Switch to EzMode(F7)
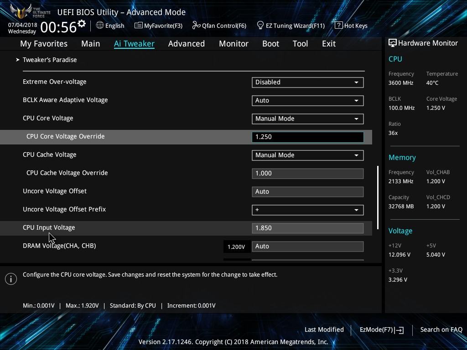This screenshot has width=467, height=350. (x=382, y=330)
